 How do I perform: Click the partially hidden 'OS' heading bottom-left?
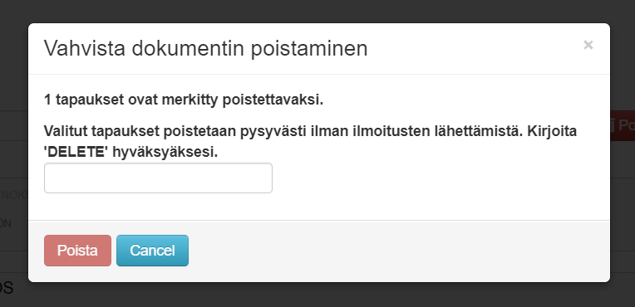coord(7,288)
